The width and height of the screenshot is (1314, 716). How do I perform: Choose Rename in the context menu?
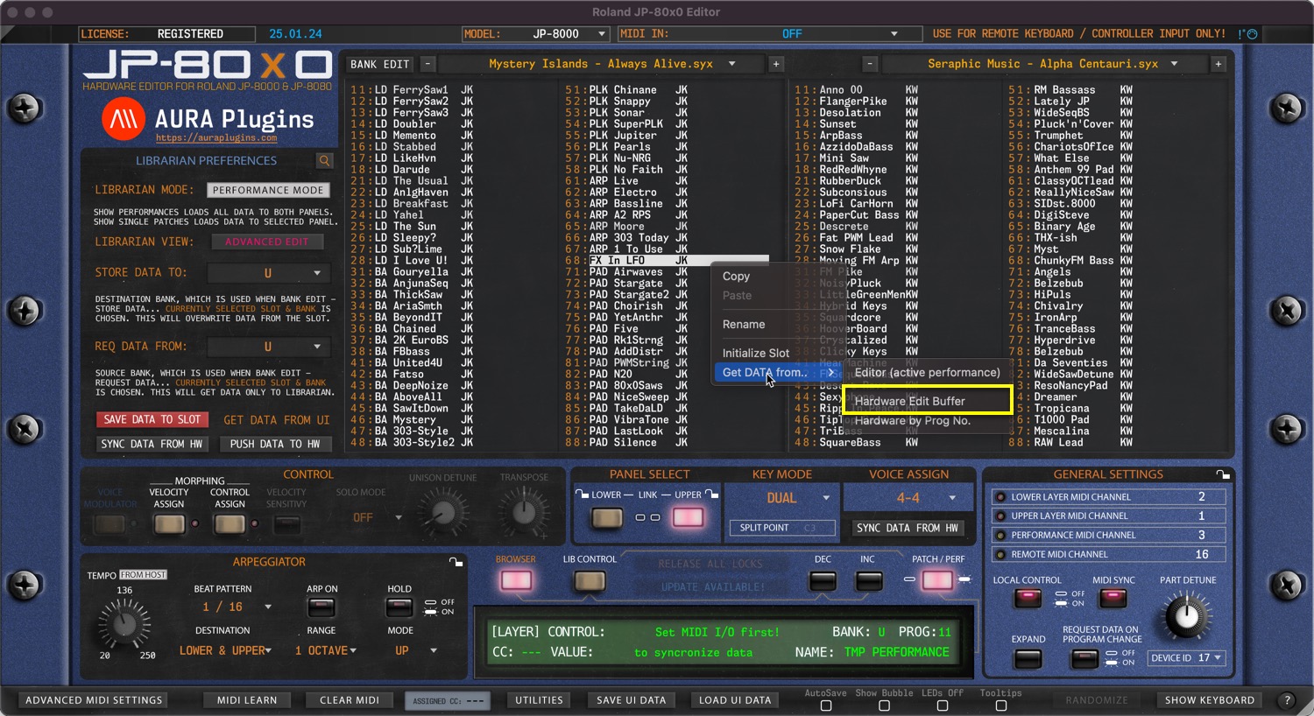click(x=744, y=324)
